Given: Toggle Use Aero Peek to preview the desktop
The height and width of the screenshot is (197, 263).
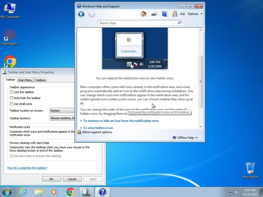Looking at the screenshot, I should (11, 156).
